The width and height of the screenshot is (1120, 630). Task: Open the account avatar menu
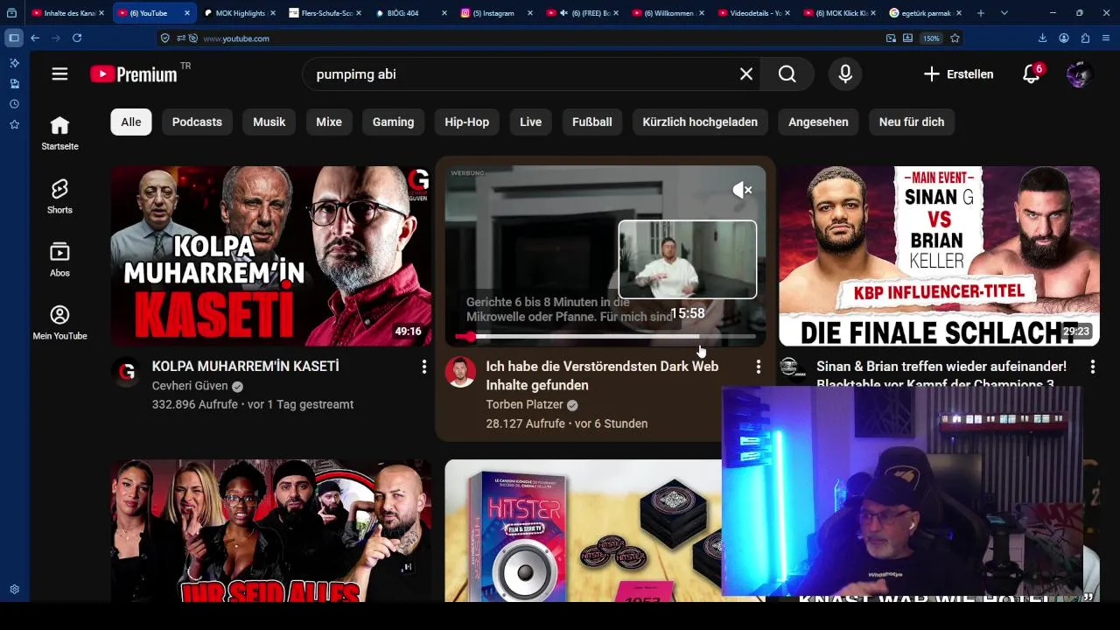click(x=1080, y=74)
